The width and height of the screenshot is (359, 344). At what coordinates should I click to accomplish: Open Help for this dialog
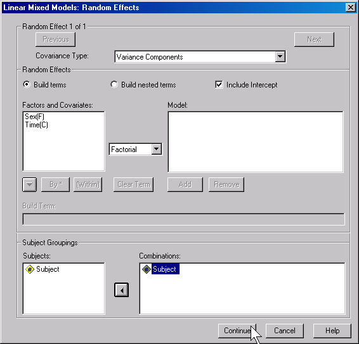(332, 331)
